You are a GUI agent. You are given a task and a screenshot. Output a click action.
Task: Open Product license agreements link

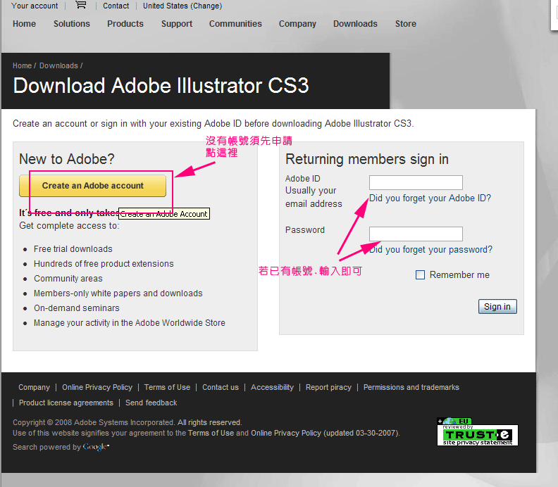click(66, 403)
